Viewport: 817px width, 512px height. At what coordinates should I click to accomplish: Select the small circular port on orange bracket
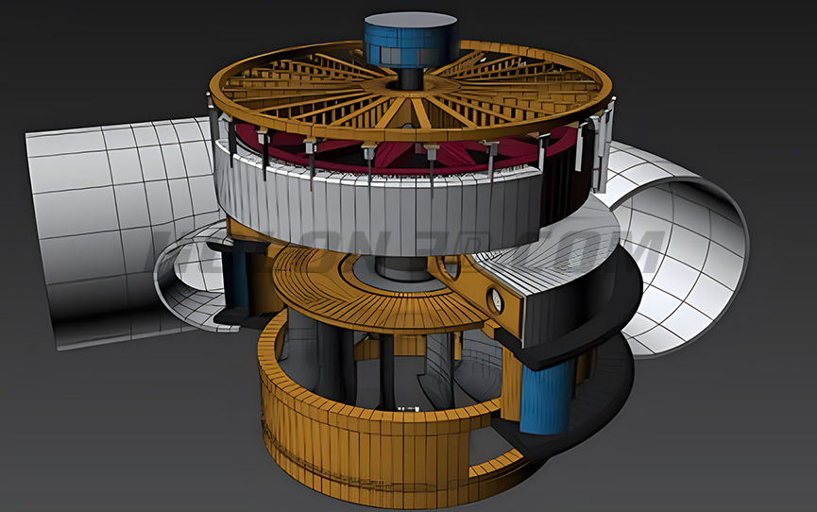[x=494, y=300]
